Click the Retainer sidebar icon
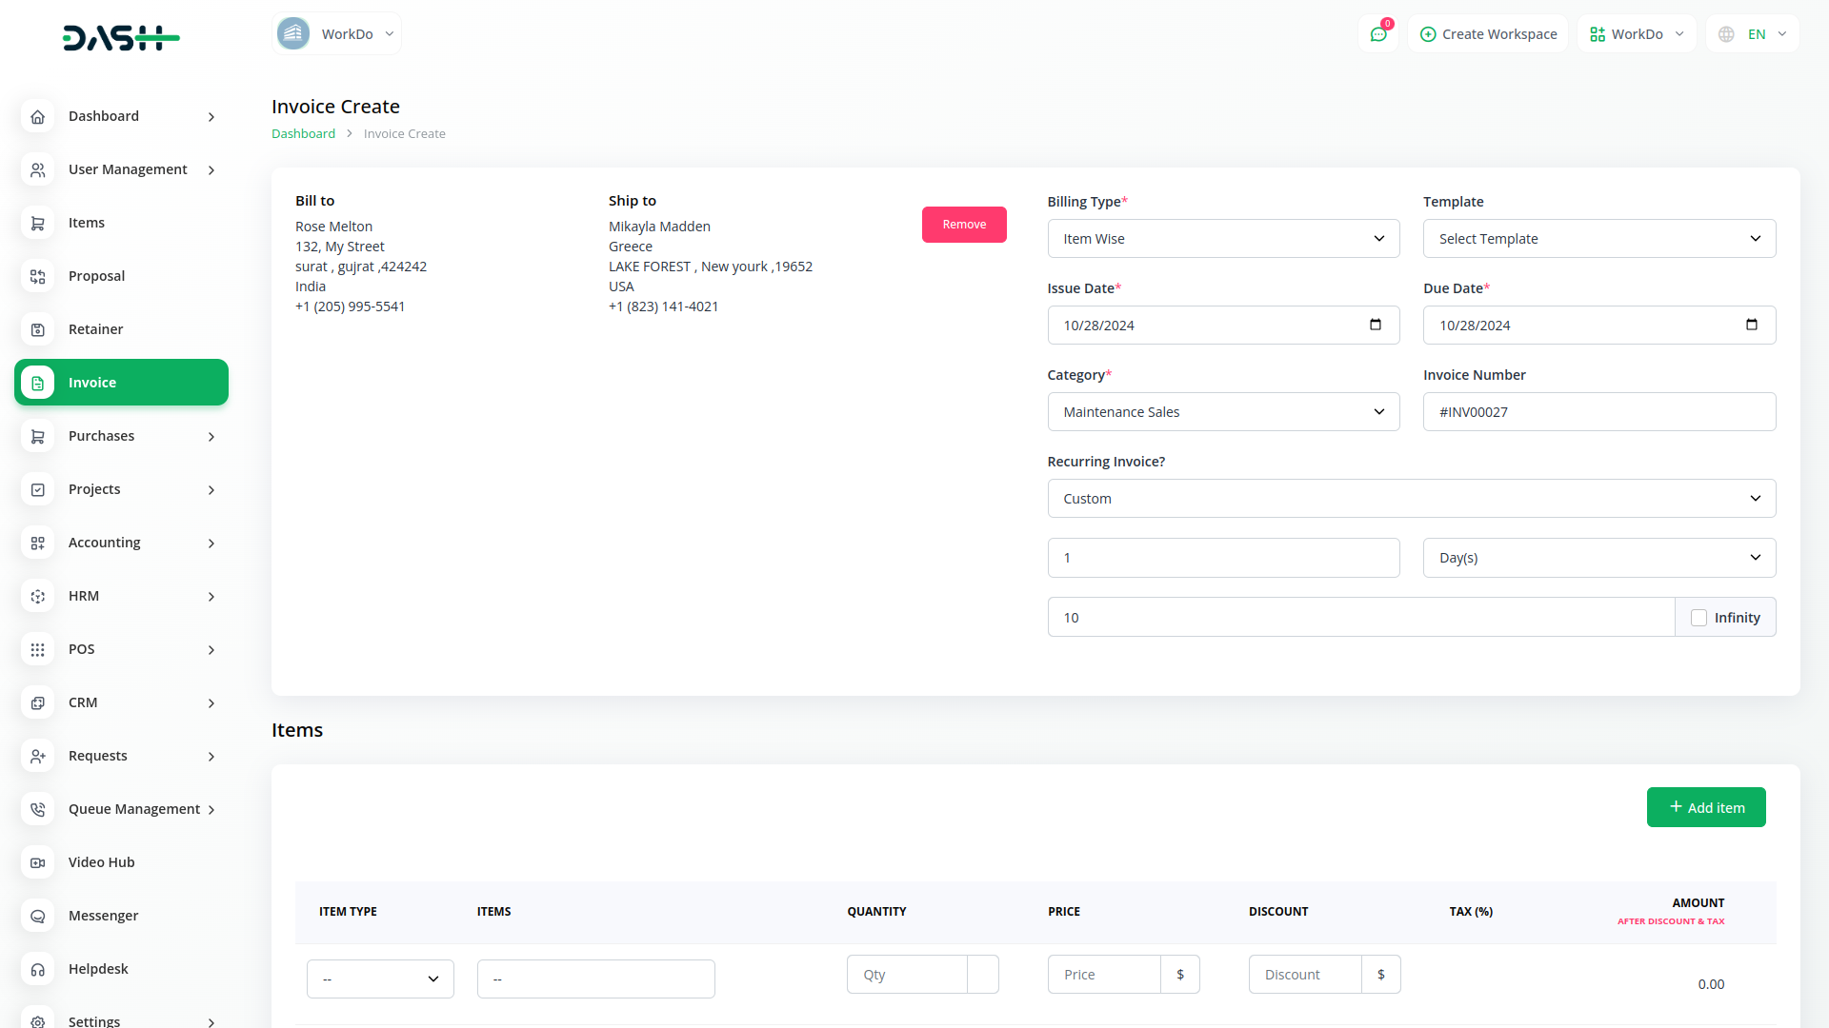Screen dimensions: 1829x1028 pyautogui.click(x=37, y=329)
